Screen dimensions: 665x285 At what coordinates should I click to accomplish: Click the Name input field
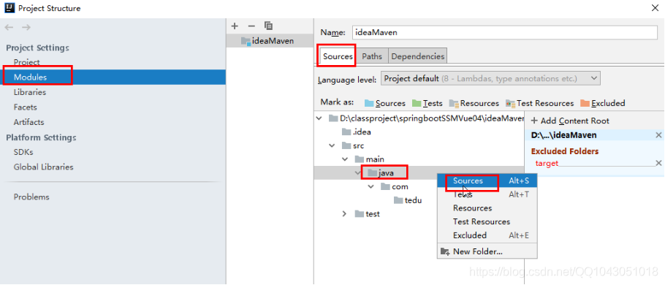[504, 32]
